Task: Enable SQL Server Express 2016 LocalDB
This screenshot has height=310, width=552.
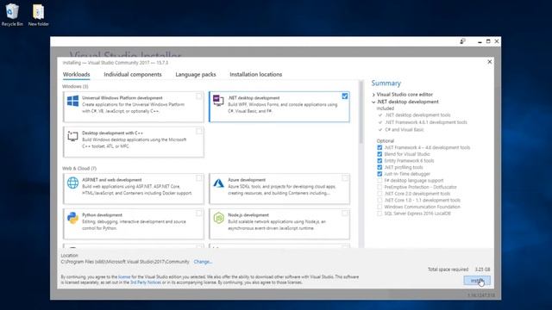Action: [379, 214]
